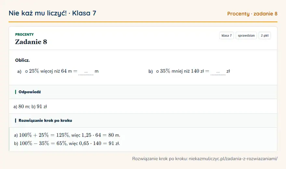The height and width of the screenshot is (169, 286).
Task: Click the 'Procenty · zadanie 8' header label
Action: [252, 14]
